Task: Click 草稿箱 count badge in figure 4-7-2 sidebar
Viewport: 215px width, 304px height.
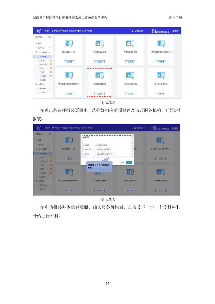Action: (51, 60)
